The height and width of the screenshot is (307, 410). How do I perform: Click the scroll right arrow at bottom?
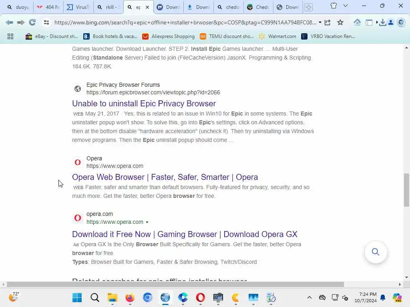[x=400, y=284]
